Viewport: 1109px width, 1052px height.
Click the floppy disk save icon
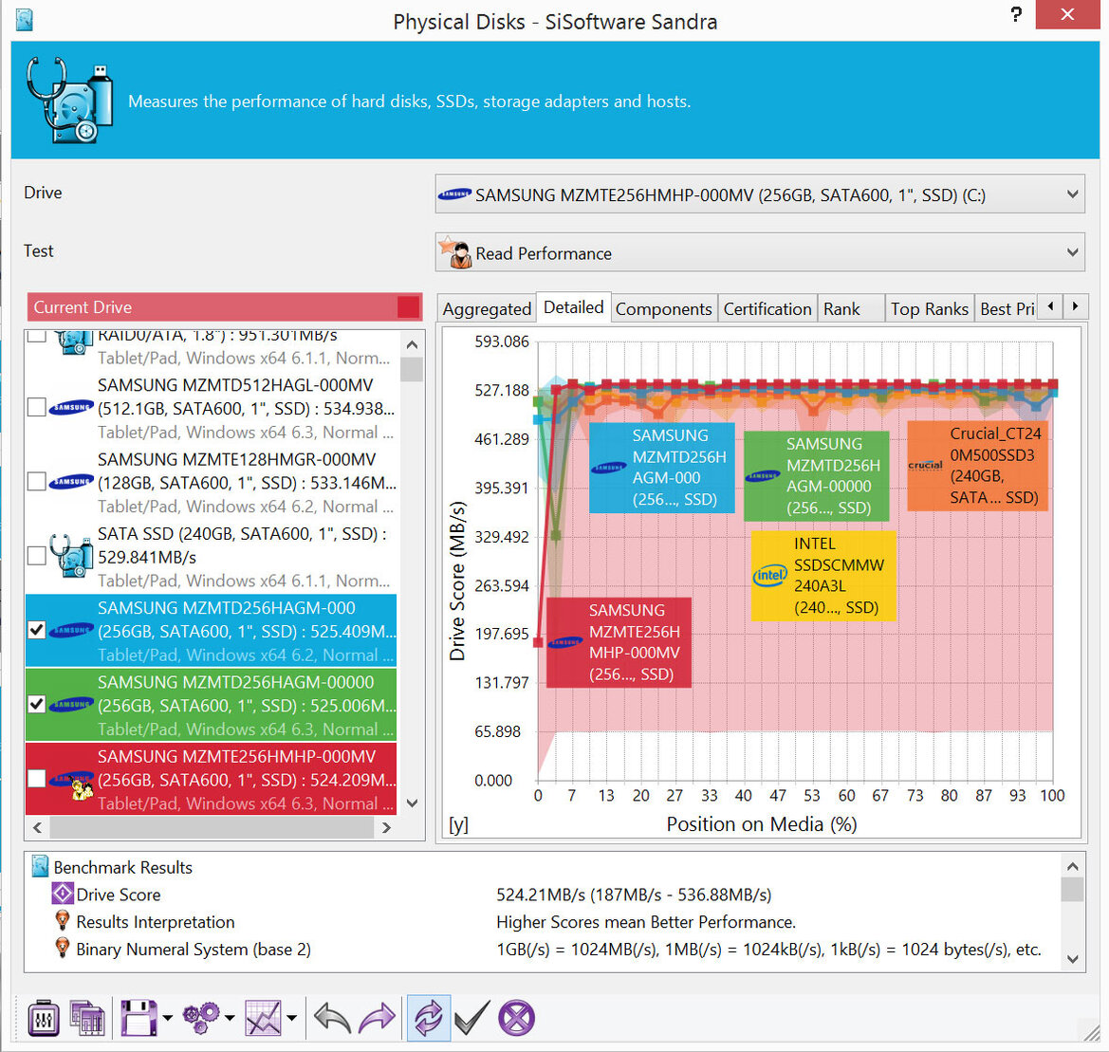(x=139, y=1018)
